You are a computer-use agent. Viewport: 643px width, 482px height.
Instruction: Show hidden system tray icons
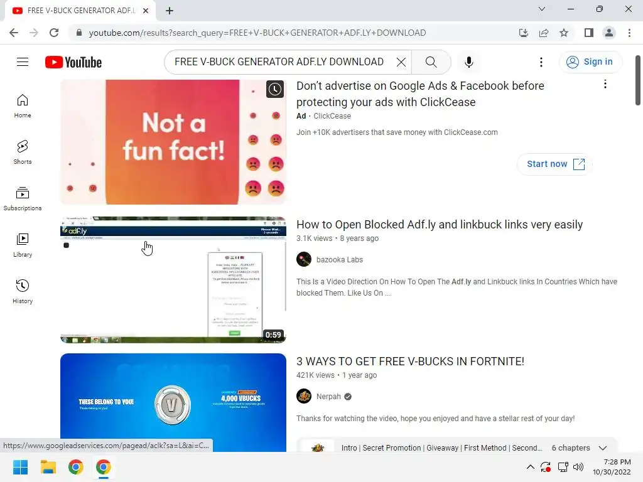click(530, 467)
